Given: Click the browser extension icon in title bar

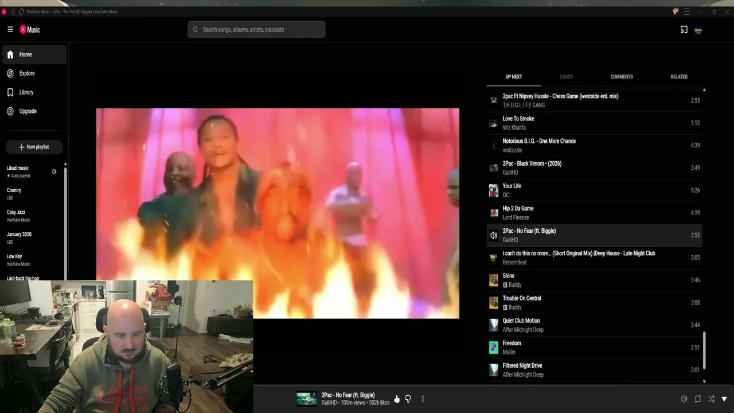Looking at the screenshot, I should tap(676, 11).
